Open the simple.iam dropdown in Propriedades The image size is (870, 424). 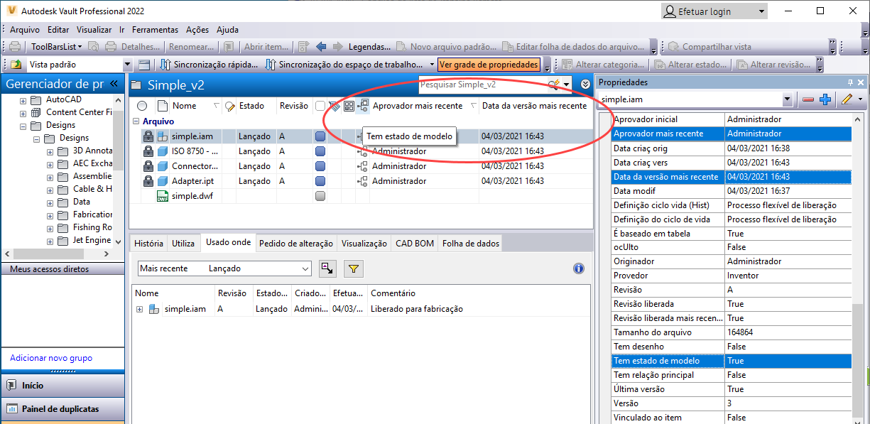(787, 100)
